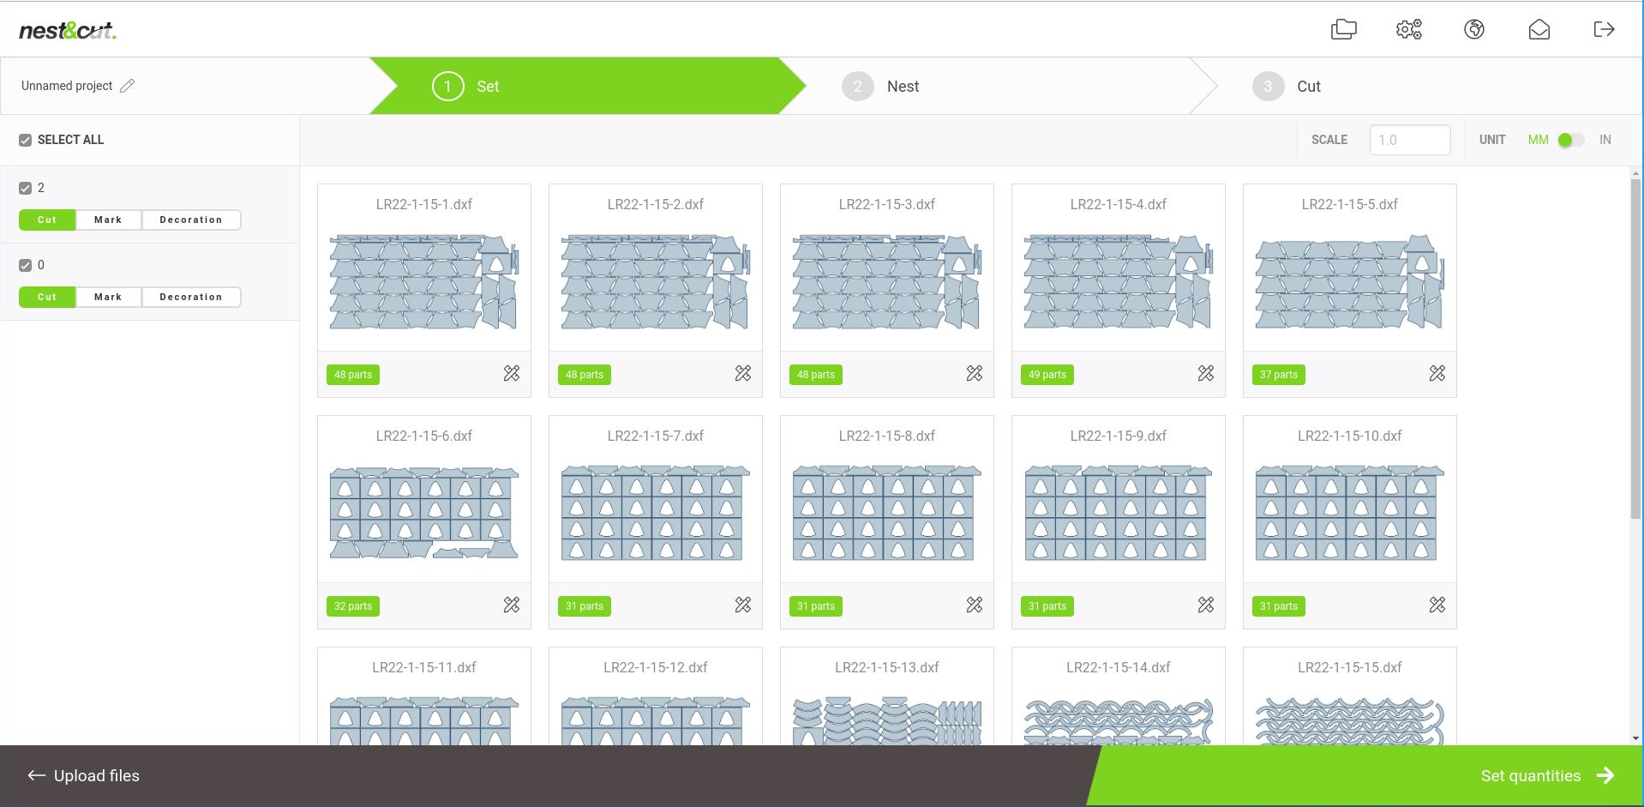Click edit tools icon on LR22-1-15-8.dxf card
The height and width of the screenshot is (807, 1644).
coord(975,605)
